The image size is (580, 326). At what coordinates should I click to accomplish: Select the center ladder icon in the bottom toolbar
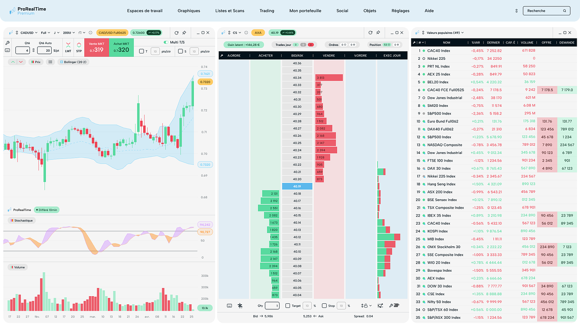240,305
